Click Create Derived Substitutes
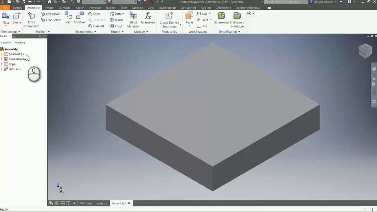The width and height of the screenshot is (377, 212). tap(169, 20)
